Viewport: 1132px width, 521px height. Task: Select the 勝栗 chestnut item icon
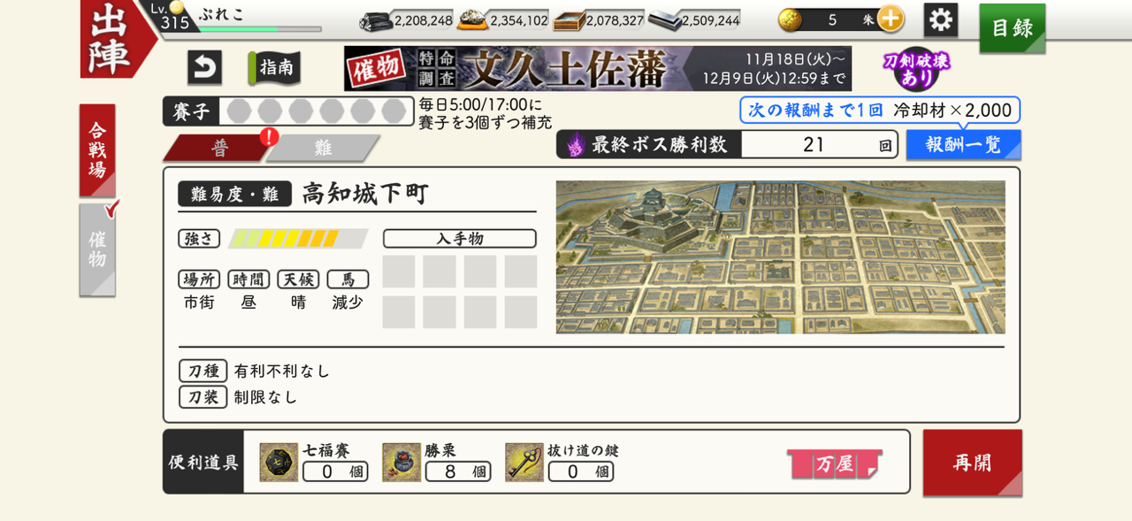point(402,463)
